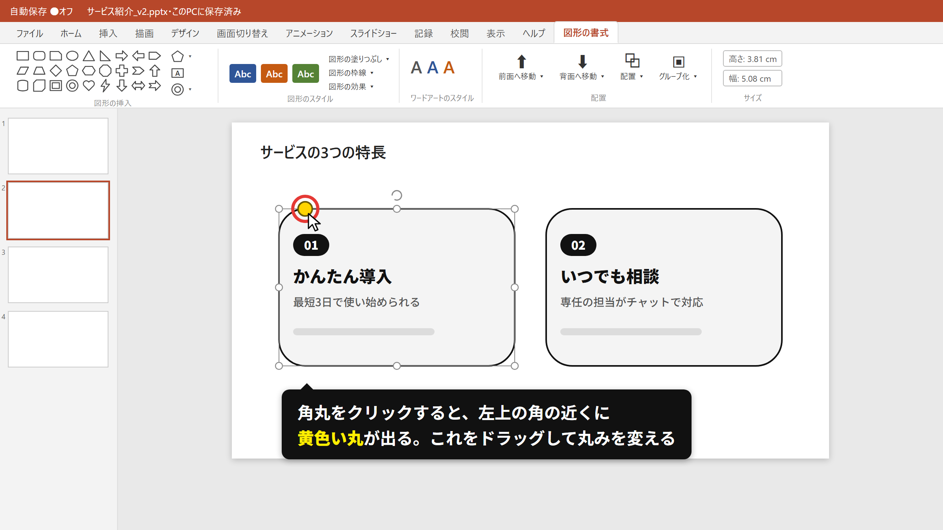The width and height of the screenshot is (943, 530).
Task: Open the グループ化 dropdown arrow
Action: [695, 77]
